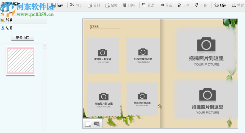Viewport: 245px width, 133px height.
Task: Open the 边框 (Border) sidebar section
Action: pyautogui.click(x=23, y=28)
